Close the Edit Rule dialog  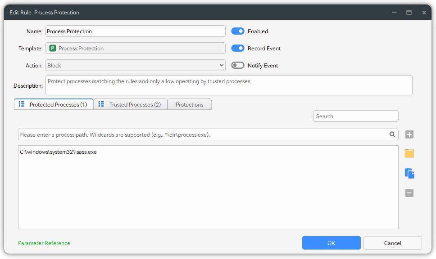click(424, 13)
